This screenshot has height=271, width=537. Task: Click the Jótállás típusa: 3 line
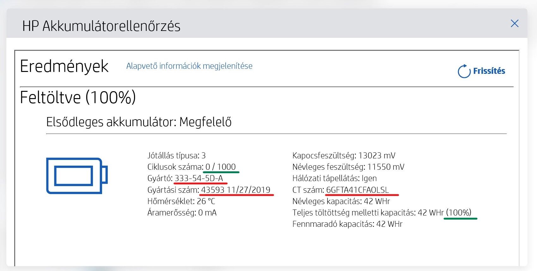[x=176, y=155]
